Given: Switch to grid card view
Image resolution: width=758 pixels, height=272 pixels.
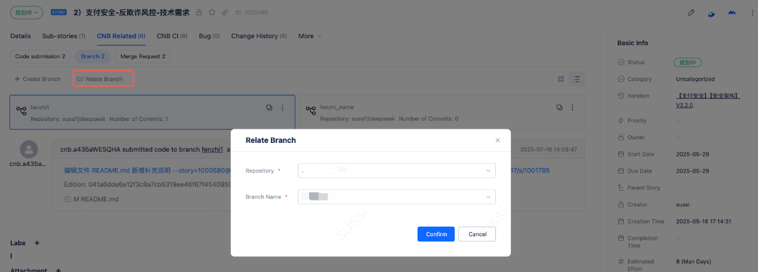Looking at the screenshot, I should pyautogui.click(x=561, y=80).
